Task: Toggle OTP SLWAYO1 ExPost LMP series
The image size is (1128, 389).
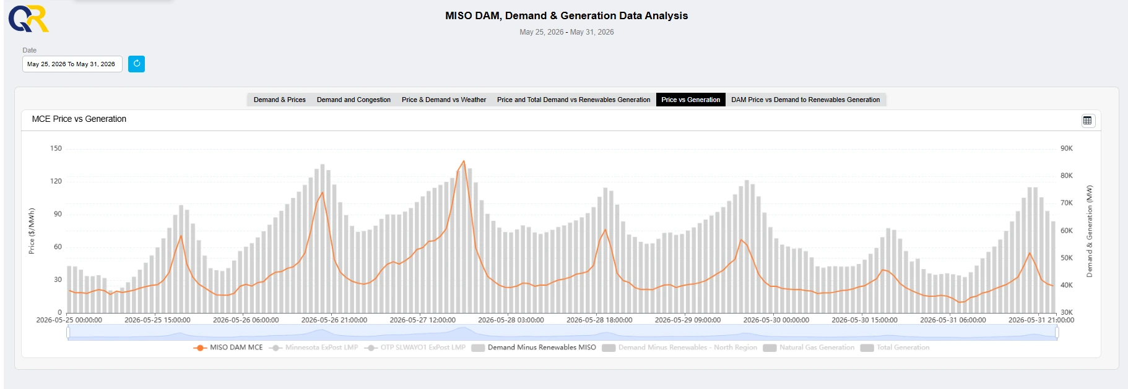Action: click(415, 348)
